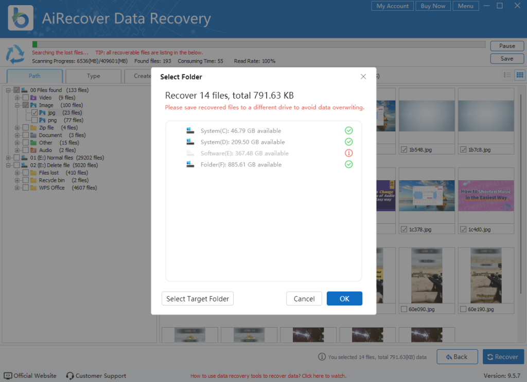This screenshot has height=382, width=527.
Task: Switch to the Type tab
Action: [94, 76]
